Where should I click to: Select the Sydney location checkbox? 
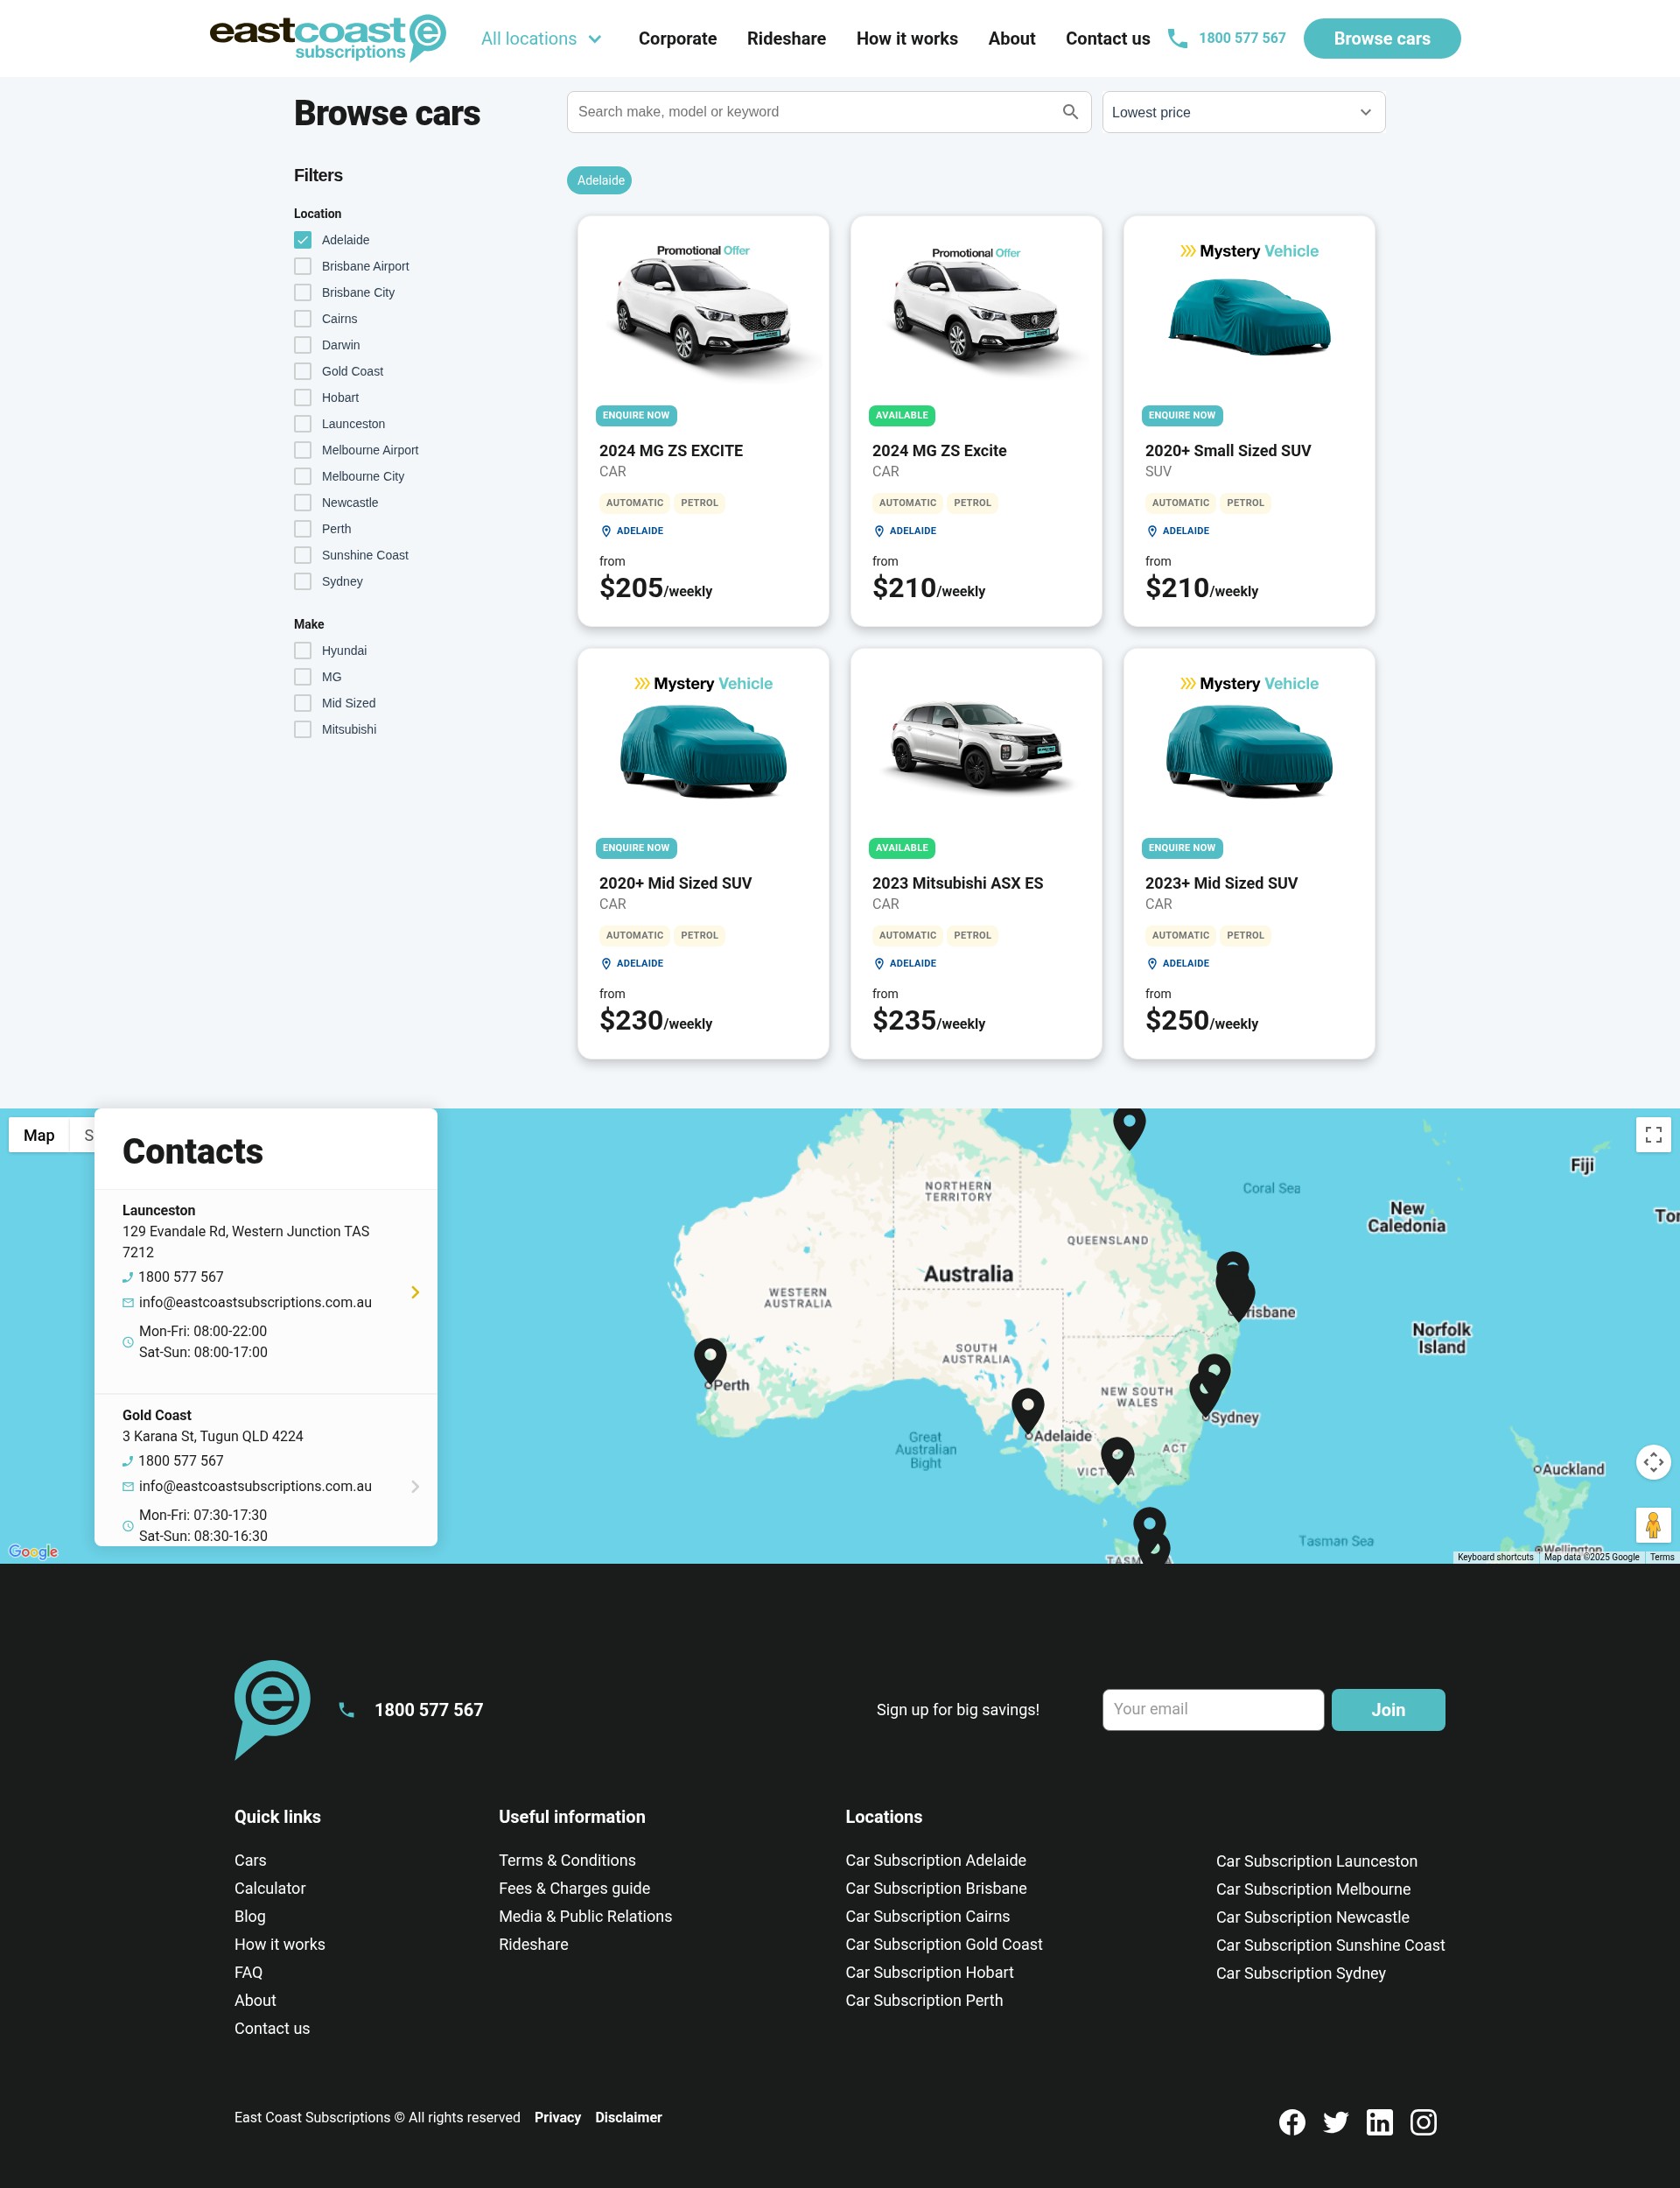303,581
